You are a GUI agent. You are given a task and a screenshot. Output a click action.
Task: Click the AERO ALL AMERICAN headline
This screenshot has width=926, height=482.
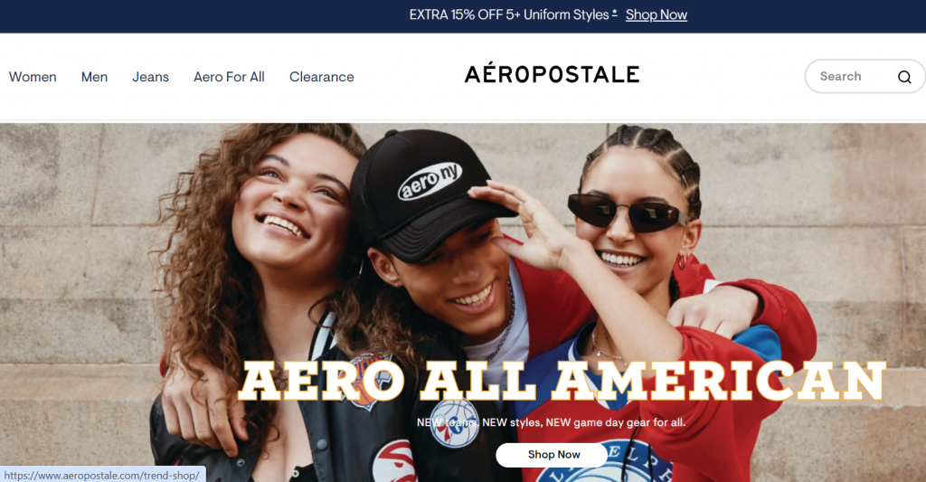tap(562, 382)
